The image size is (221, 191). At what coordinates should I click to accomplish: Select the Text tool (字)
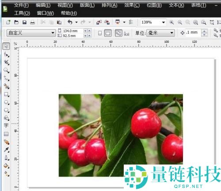click(6, 126)
